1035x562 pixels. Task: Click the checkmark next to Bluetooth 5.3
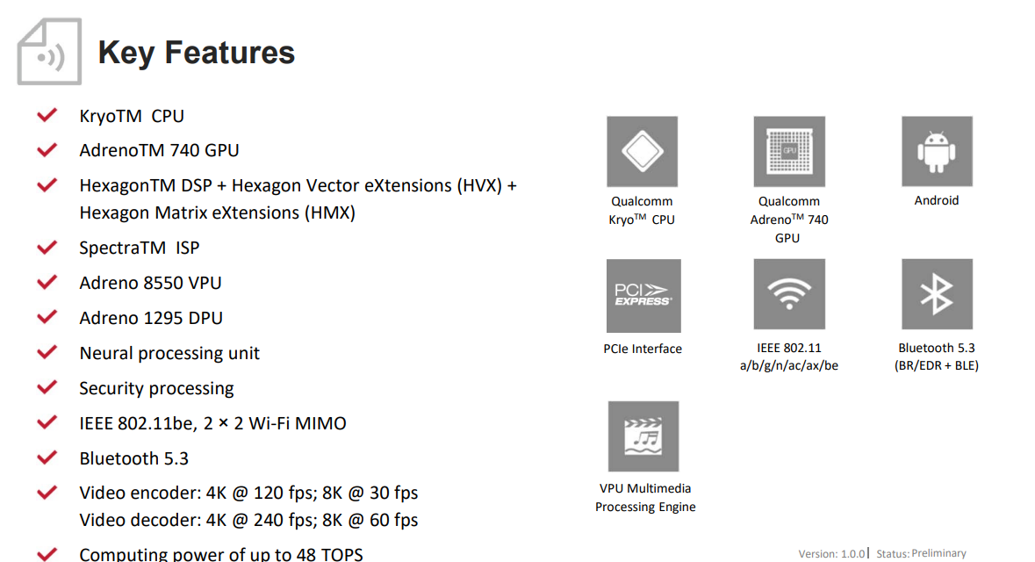[47, 458]
